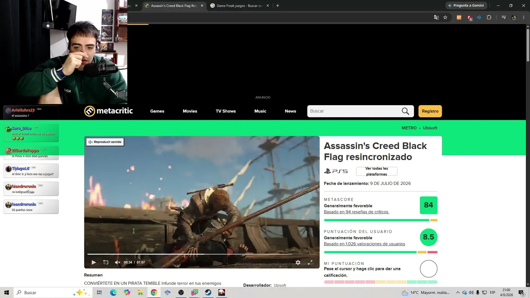Open Microsoft Edge from the taskbar
Viewport: 530px width, 298px height.
[113, 293]
